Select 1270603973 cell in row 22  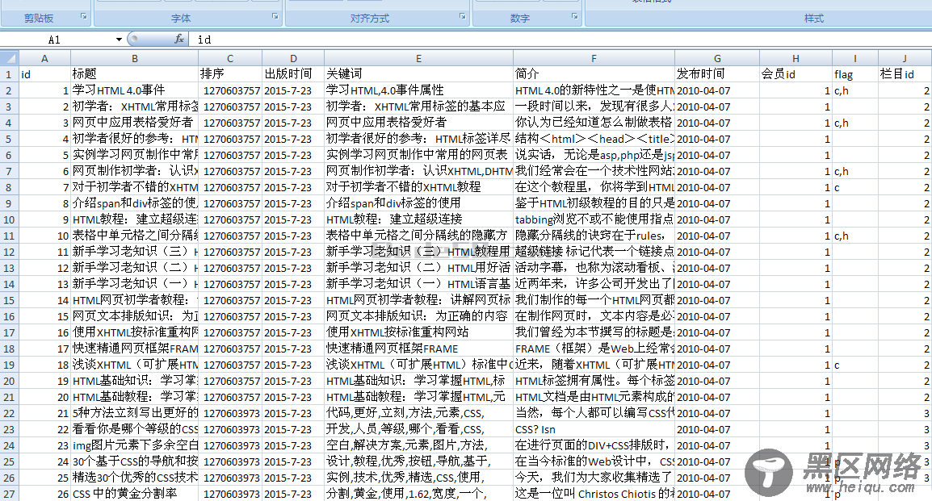tap(230, 413)
